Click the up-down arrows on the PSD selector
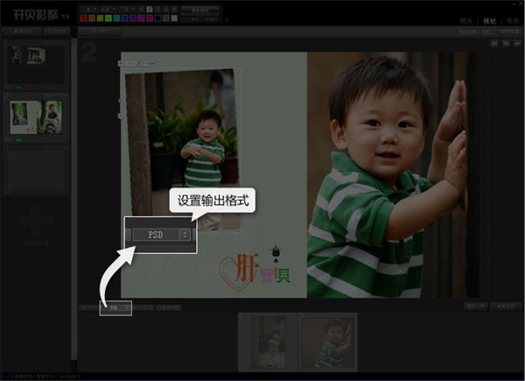Screen dimensions: 525x381 click(x=185, y=235)
